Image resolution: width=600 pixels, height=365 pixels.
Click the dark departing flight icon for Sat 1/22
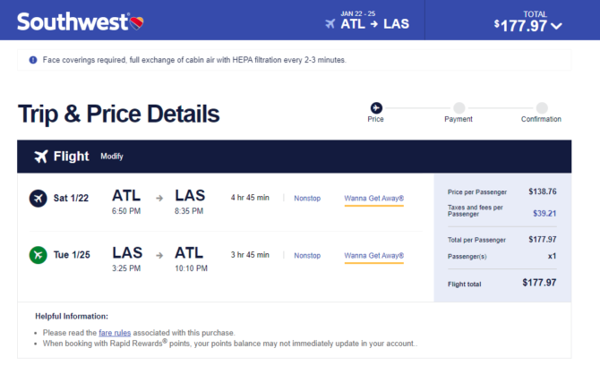tap(39, 199)
